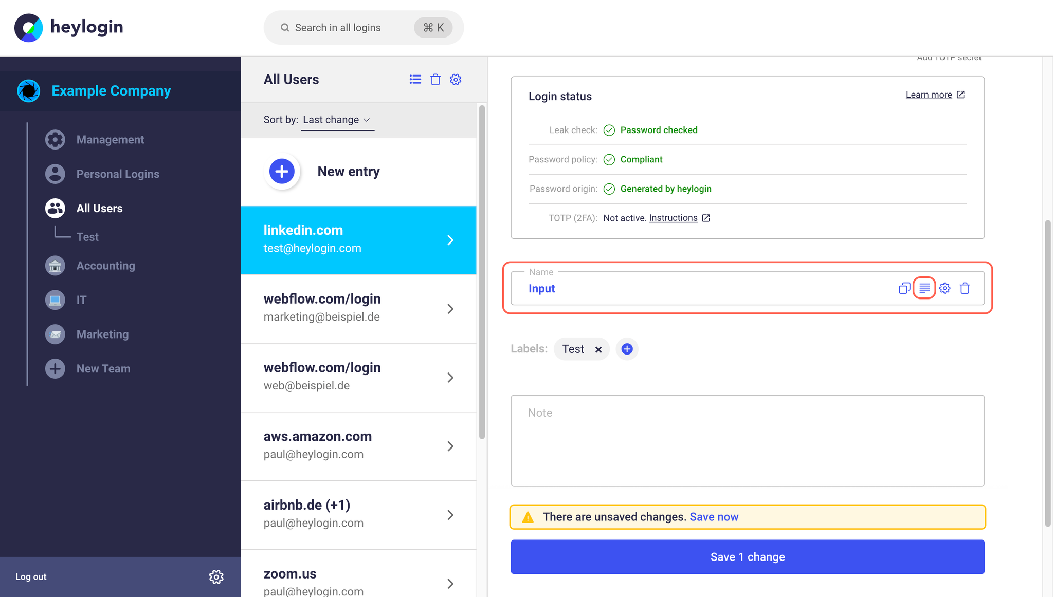Open the Sort by Last change dropdown
Image resolution: width=1053 pixels, height=597 pixels.
337,120
